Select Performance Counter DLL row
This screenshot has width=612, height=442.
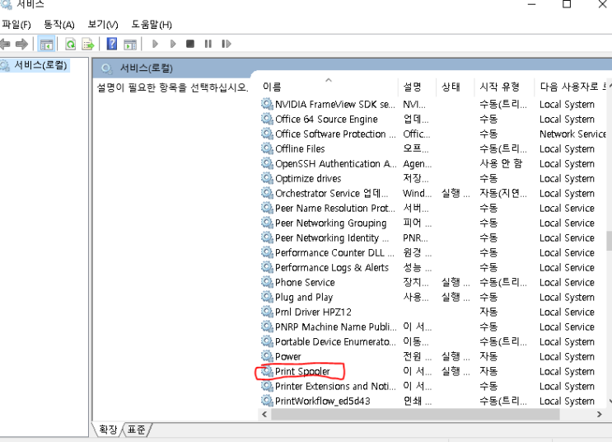[432, 253]
